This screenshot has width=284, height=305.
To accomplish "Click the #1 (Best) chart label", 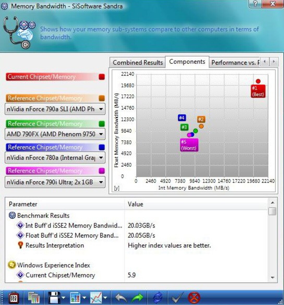I will (x=258, y=91).
